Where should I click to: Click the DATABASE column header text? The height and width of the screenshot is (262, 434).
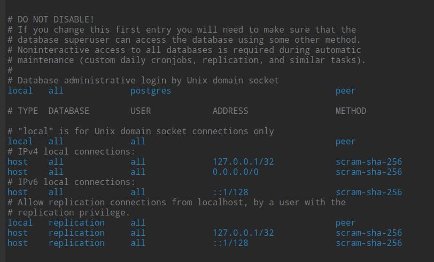click(x=69, y=111)
